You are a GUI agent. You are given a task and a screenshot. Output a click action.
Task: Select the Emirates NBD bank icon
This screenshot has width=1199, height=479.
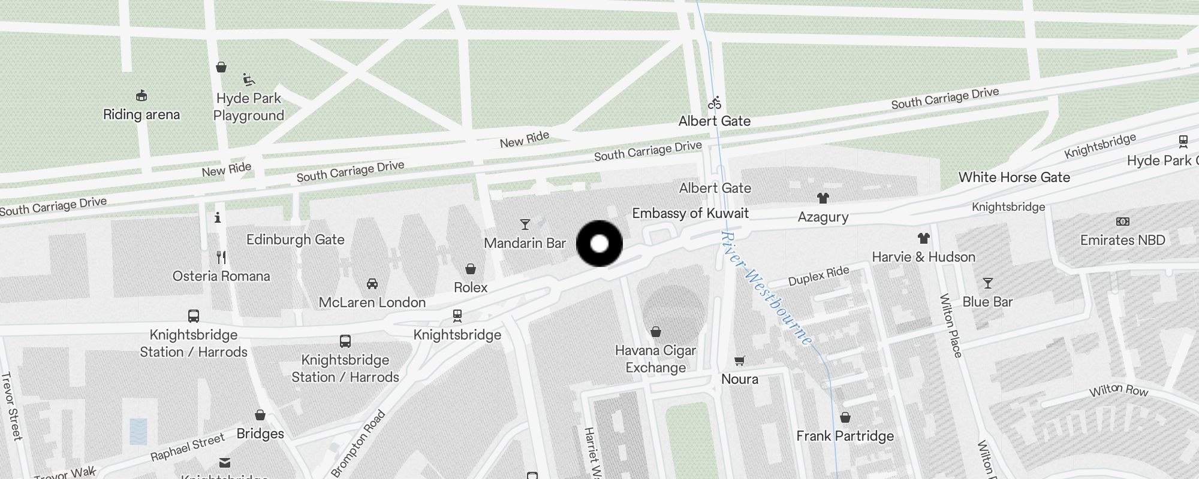point(1122,222)
